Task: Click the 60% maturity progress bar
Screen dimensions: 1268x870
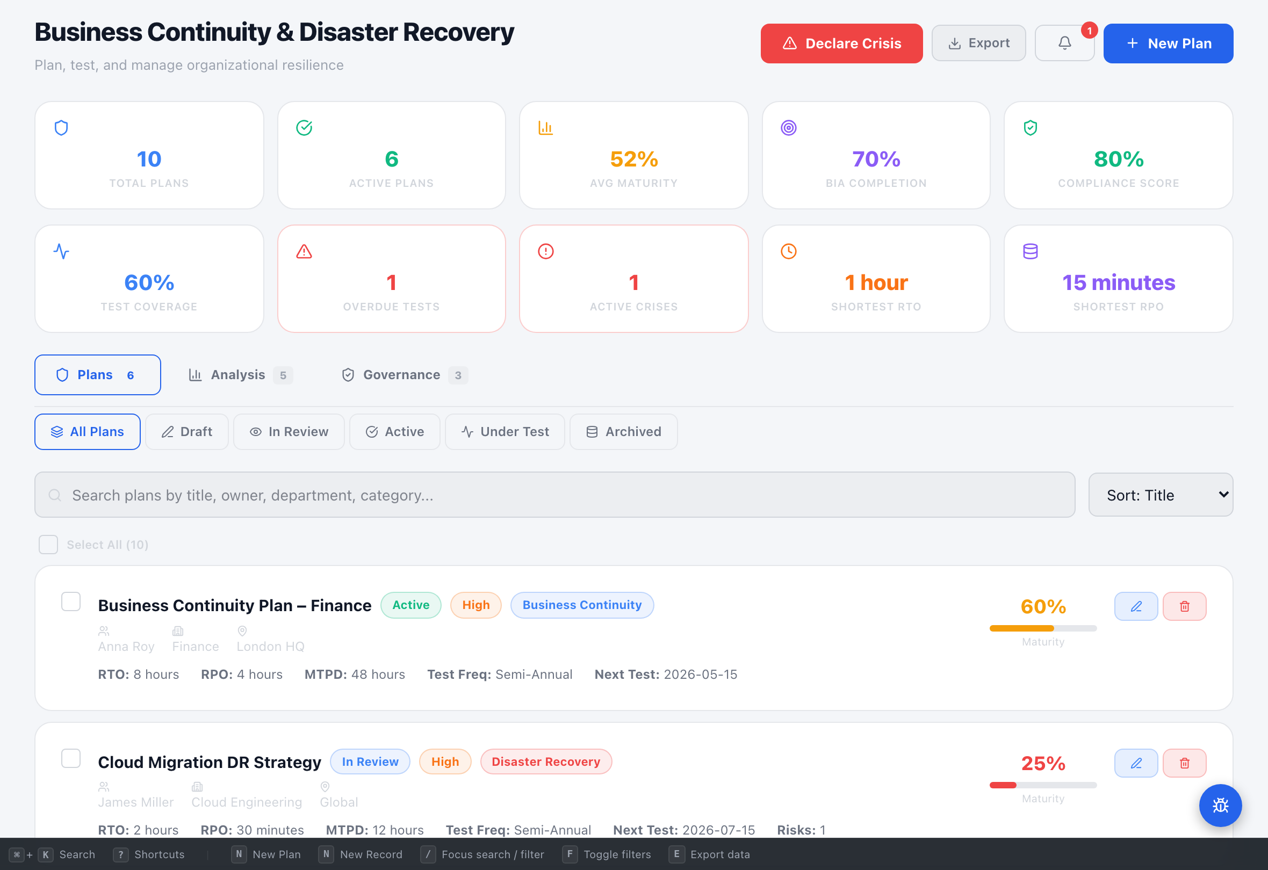Action: (1043, 628)
